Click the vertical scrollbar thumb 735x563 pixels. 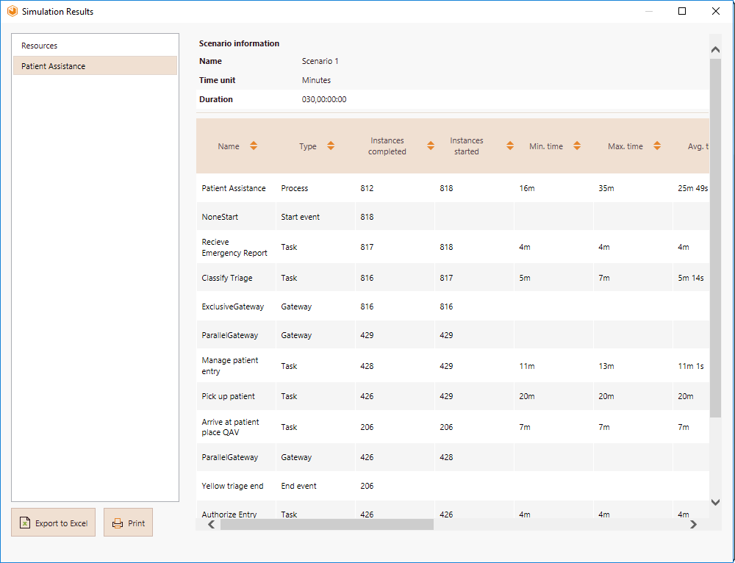coord(715,238)
